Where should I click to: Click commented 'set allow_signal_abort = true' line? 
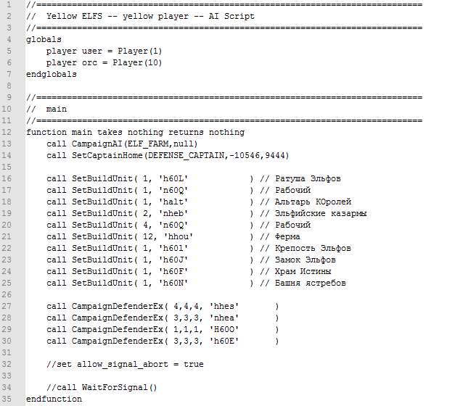[125, 364]
